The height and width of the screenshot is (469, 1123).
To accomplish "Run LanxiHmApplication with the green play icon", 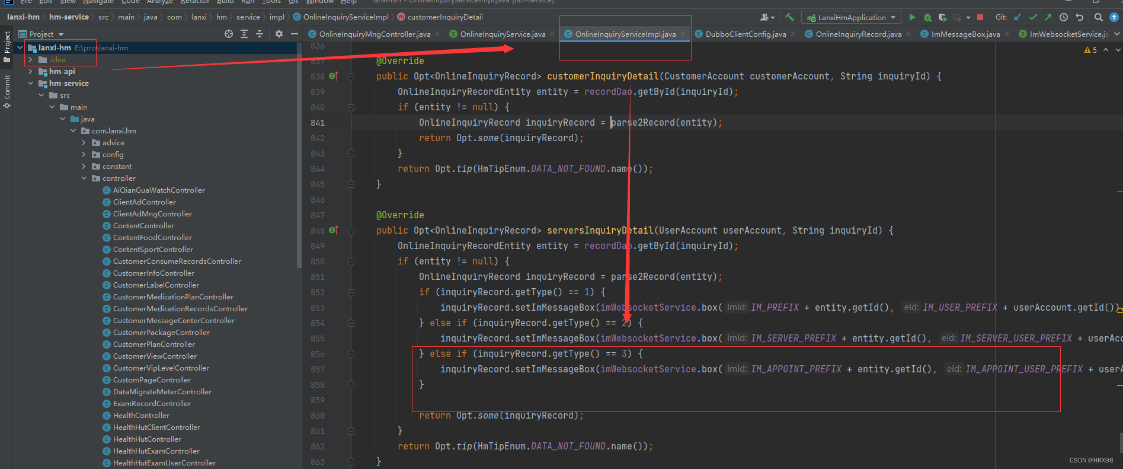I will (912, 17).
